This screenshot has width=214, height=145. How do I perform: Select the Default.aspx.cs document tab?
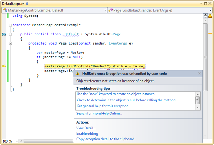[13, 4]
